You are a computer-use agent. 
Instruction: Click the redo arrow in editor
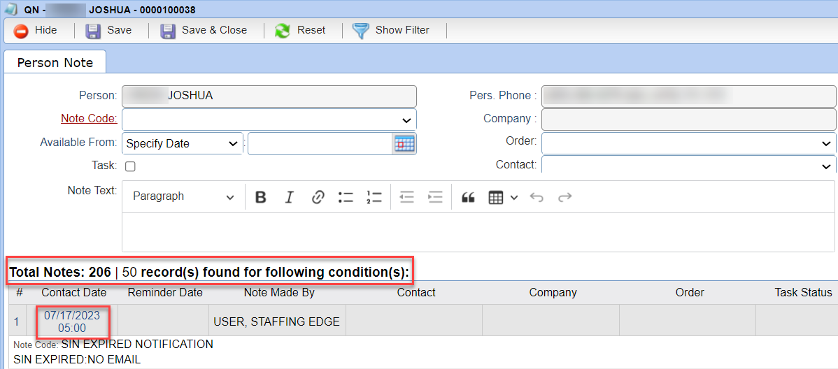tap(565, 197)
